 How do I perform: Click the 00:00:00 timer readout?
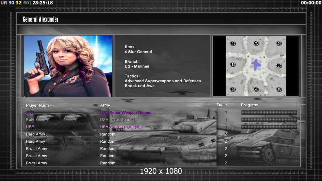pyautogui.click(x=311, y=3)
